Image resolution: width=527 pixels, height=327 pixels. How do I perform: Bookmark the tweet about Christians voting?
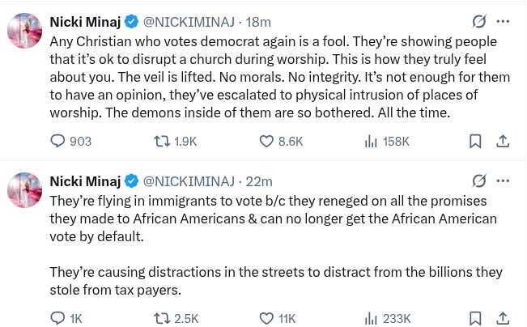(x=475, y=141)
